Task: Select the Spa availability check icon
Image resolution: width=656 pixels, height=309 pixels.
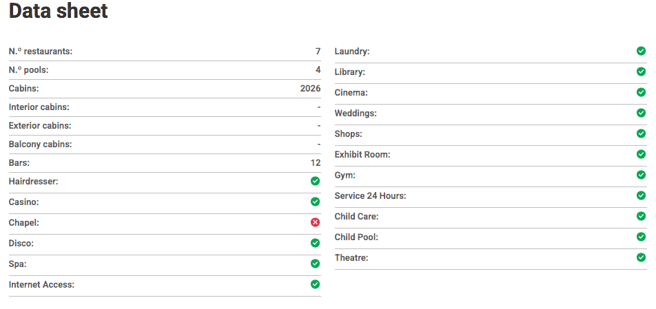Action: click(315, 264)
